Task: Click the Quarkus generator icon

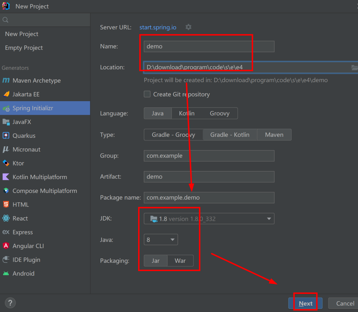Action: [x=6, y=136]
